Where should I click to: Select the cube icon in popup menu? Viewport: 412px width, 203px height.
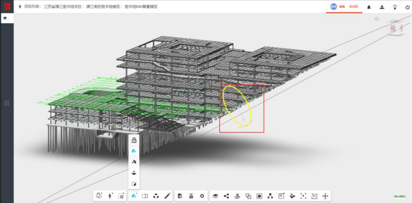134,184
